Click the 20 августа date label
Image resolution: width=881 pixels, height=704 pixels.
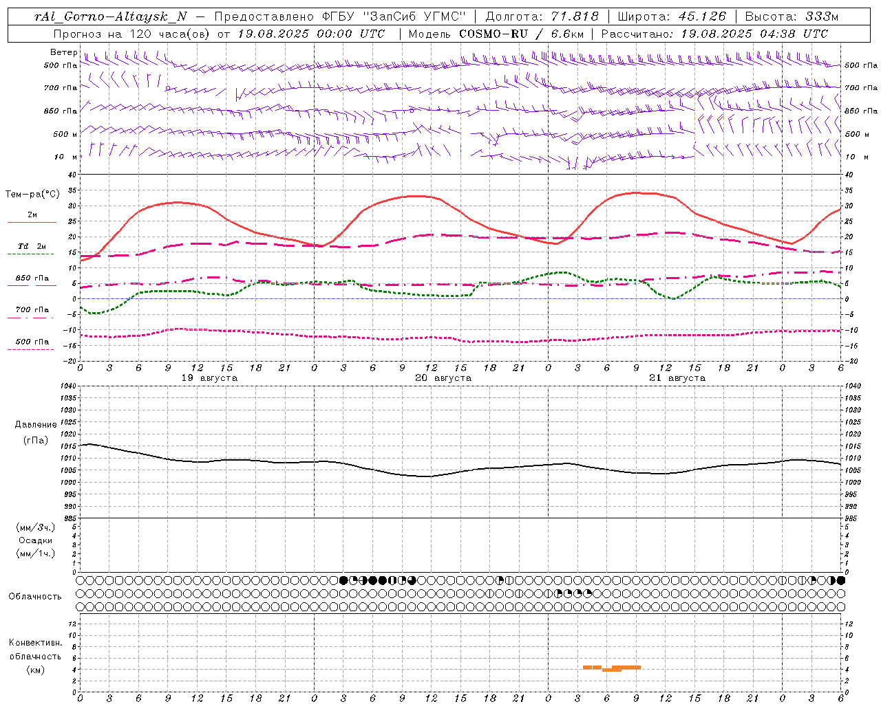443,378
